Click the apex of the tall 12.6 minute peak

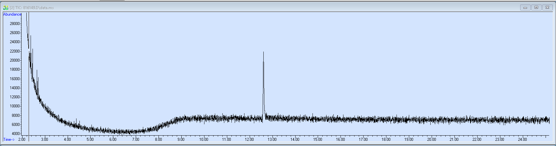pos(263,52)
